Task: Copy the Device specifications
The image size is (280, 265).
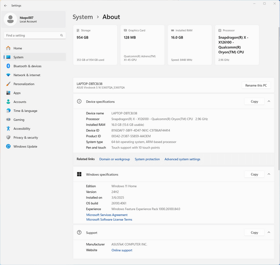Action: coord(254,101)
